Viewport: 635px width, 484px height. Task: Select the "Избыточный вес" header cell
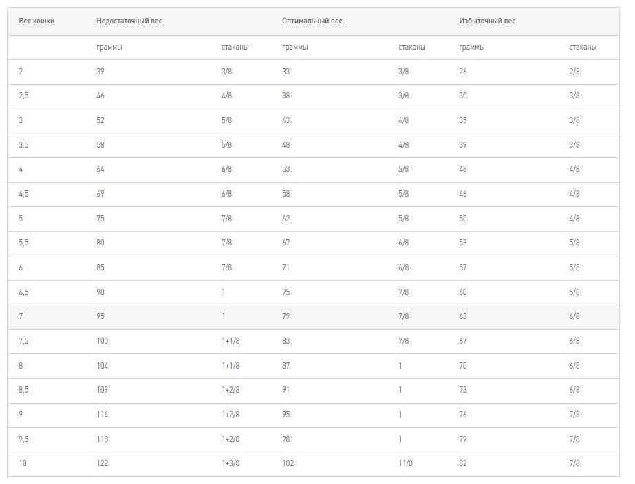click(487, 21)
